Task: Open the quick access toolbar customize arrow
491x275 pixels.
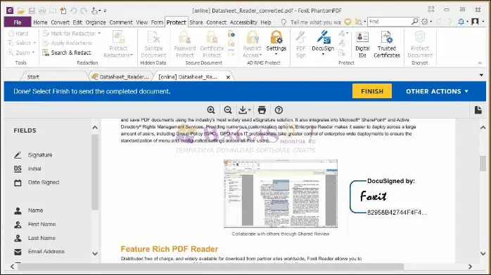Action: pos(106,11)
